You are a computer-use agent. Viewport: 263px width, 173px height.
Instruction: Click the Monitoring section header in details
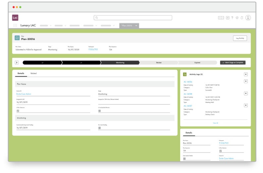point(95,118)
